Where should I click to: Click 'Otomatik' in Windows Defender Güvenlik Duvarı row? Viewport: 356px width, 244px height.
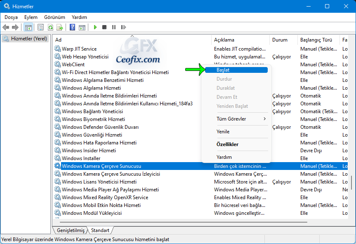311,127
